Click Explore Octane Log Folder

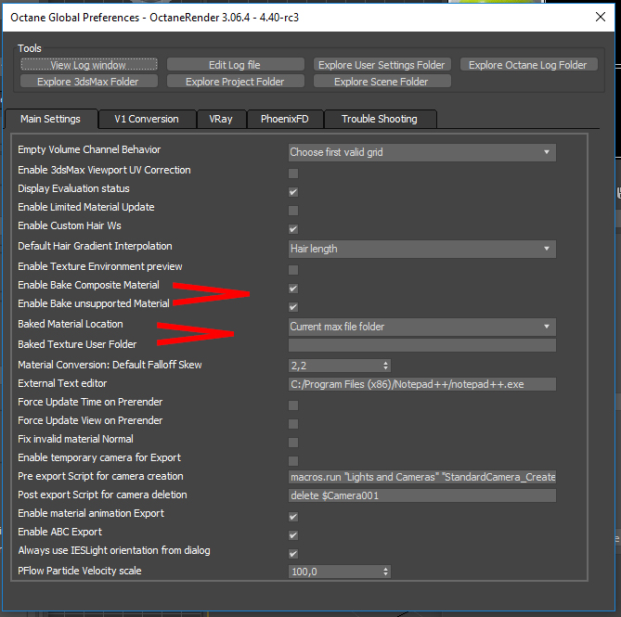528,65
